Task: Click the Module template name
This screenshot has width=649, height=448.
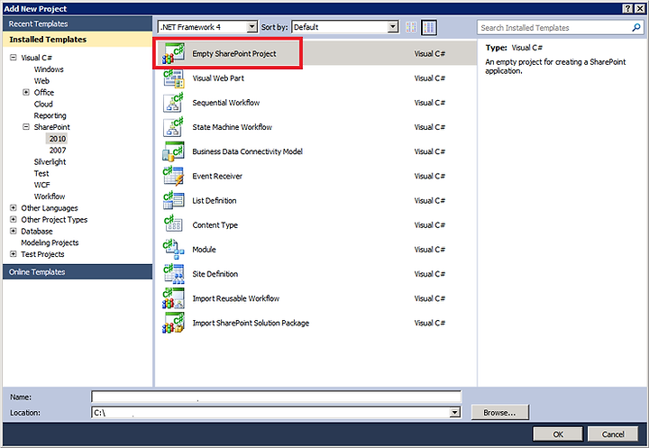Action: [x=204, y=250]
